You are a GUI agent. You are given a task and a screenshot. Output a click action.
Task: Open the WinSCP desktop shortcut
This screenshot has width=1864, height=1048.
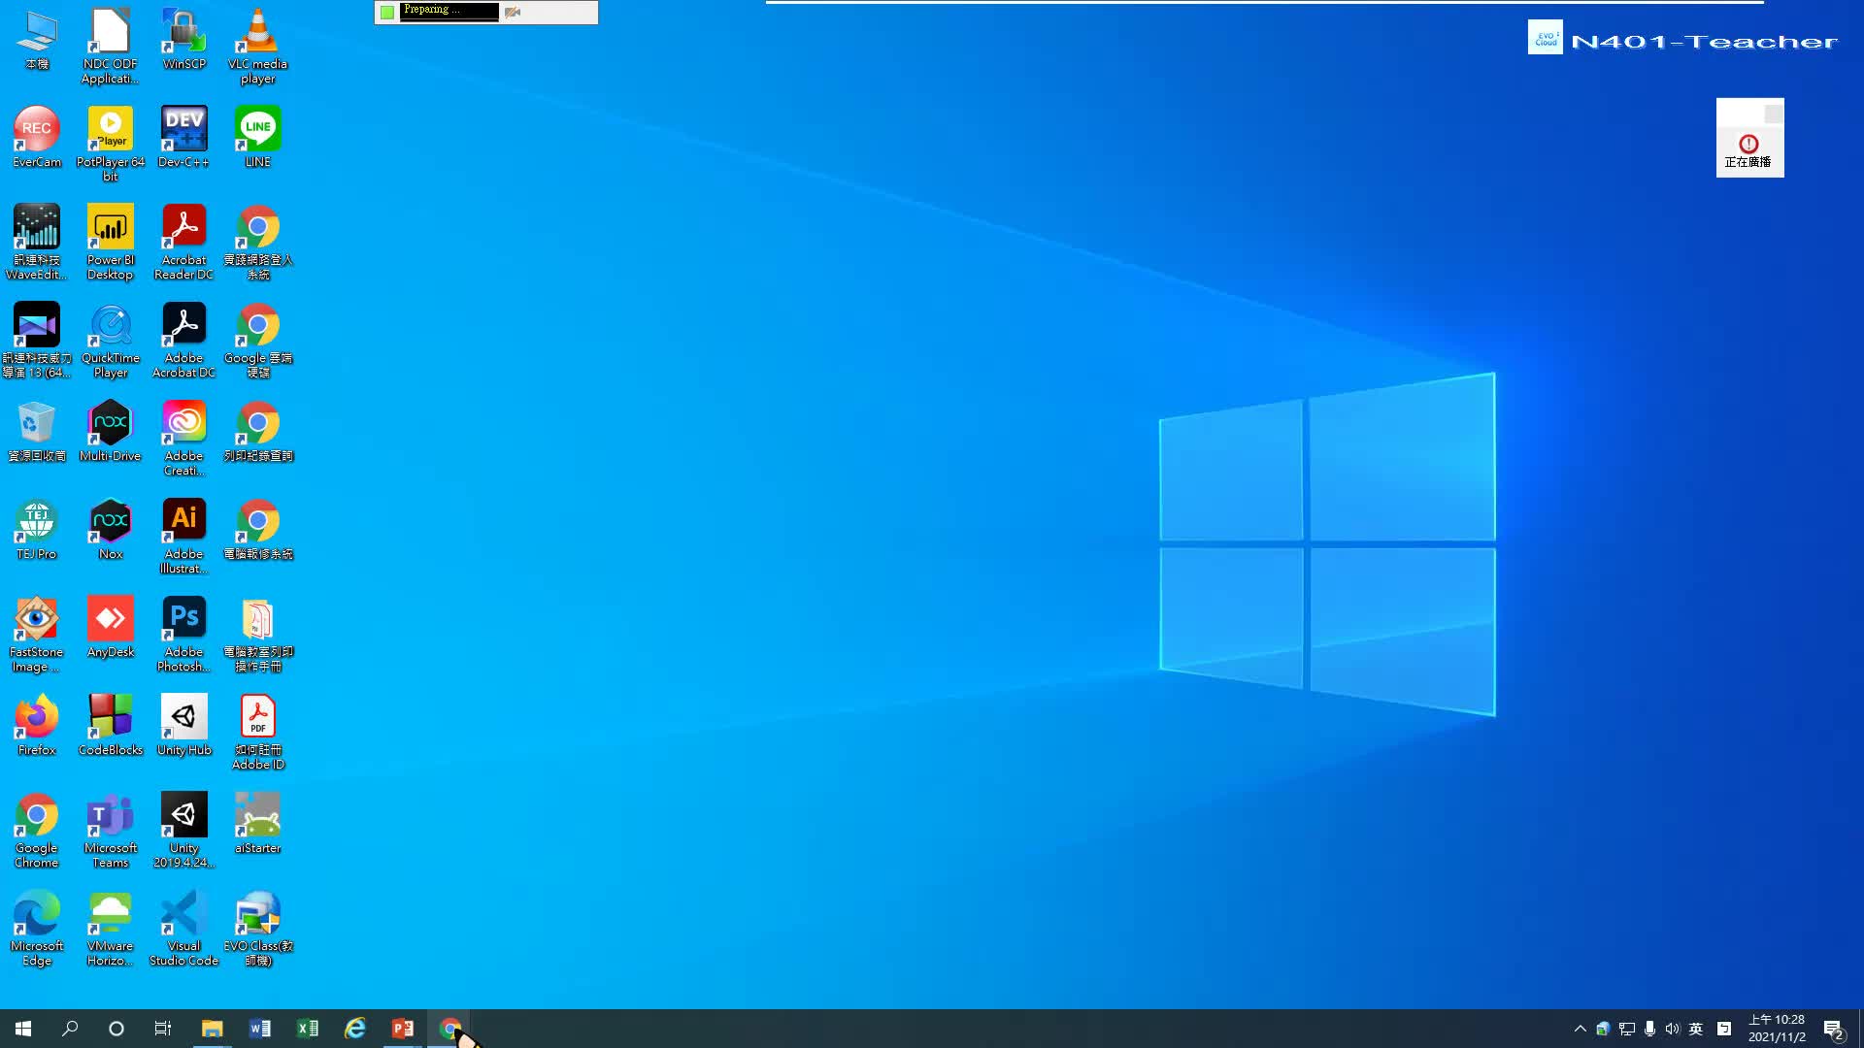[x=183, y=40]
